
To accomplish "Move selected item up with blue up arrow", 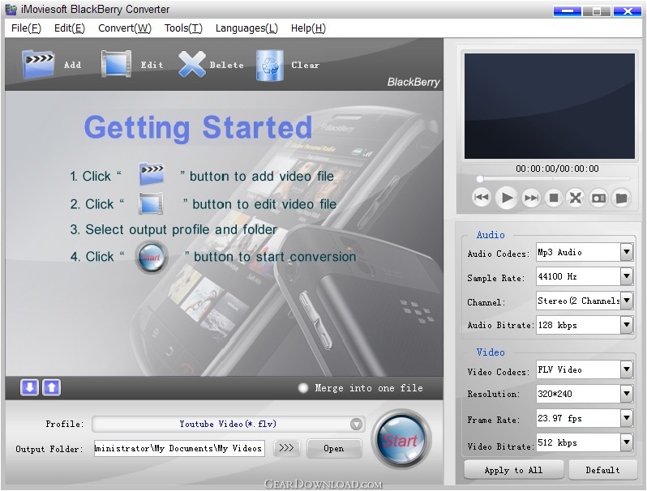I will point(52,387).
